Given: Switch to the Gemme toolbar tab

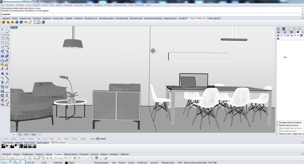Looking at the screenshot, I should (x=49, y=154).
